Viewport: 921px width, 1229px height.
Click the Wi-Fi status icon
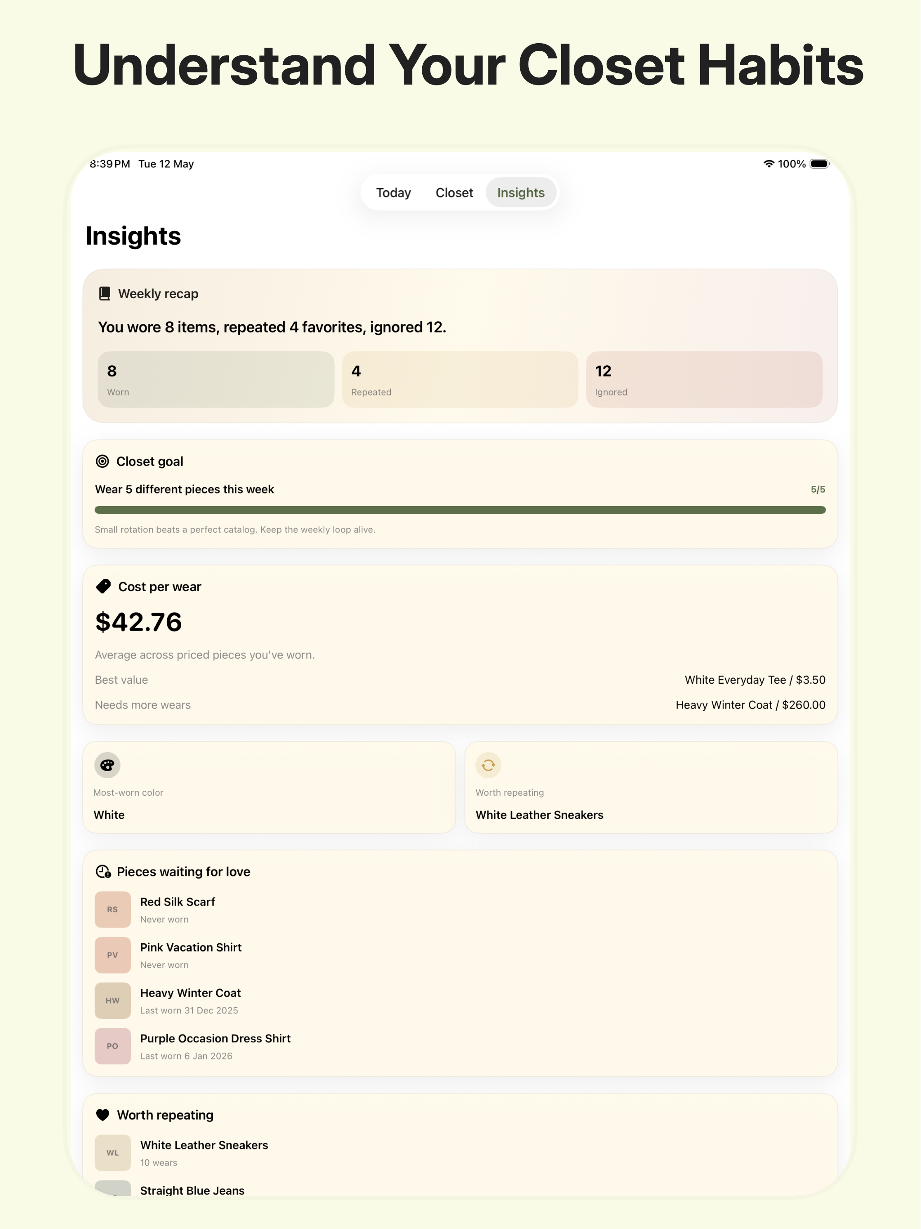(x=769, y=164)
